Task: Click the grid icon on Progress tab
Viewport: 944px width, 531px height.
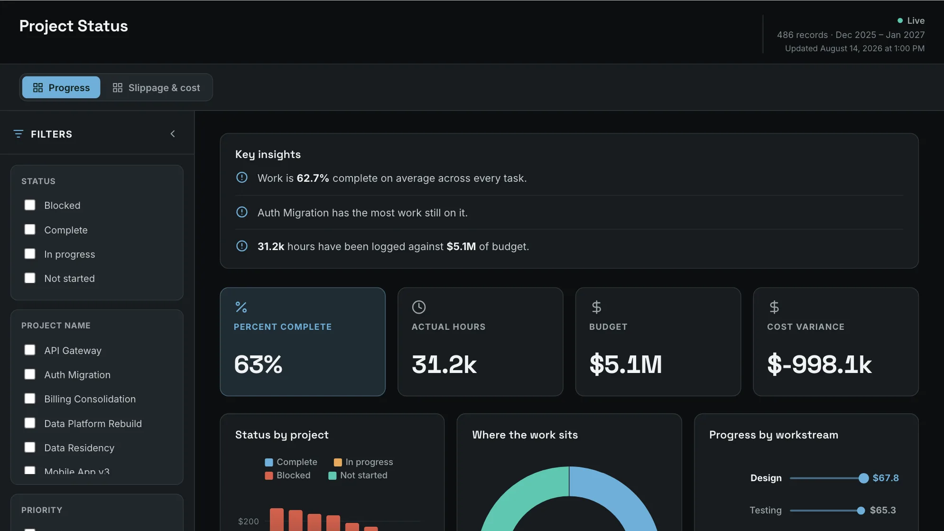Action: pos(38,88)
